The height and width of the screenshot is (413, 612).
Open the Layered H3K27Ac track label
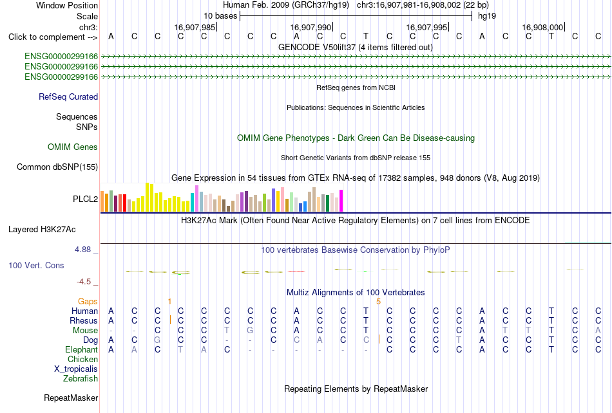tap(42, 229)
